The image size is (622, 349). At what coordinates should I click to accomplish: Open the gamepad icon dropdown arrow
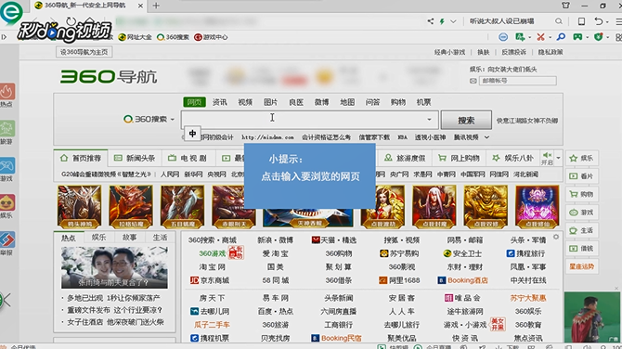point(587,38)
